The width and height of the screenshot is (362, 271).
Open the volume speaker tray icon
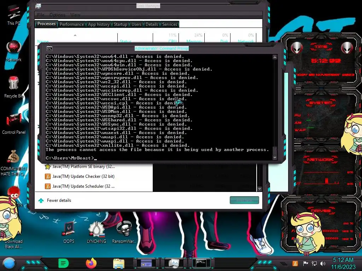point(323,263)
